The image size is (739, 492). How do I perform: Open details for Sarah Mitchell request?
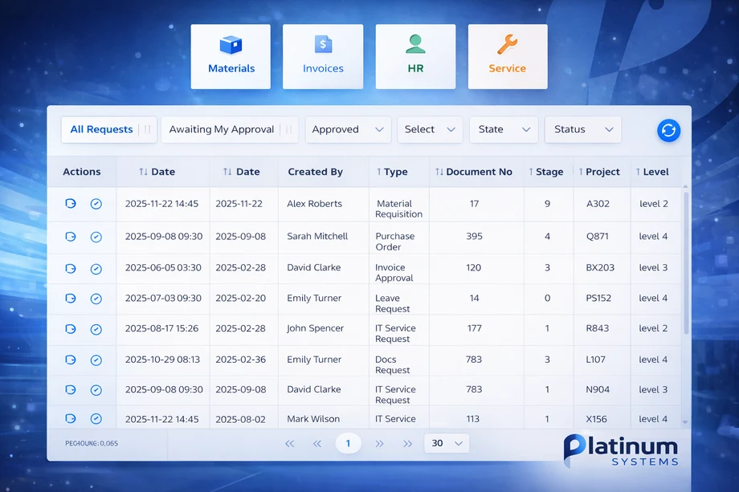(x=70, y=236)
